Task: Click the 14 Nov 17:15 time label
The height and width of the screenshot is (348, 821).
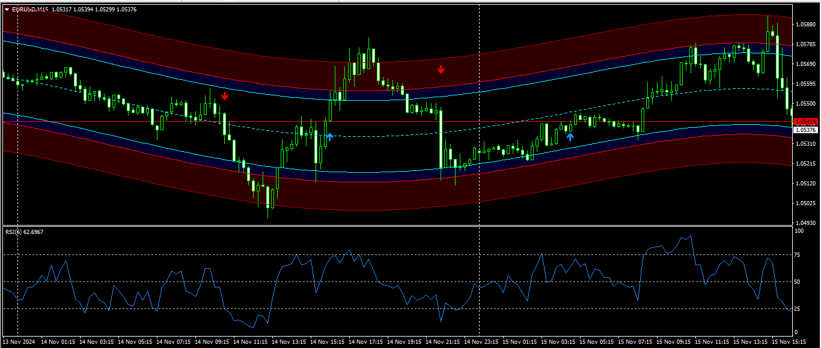Action: (x=365, y=342)
